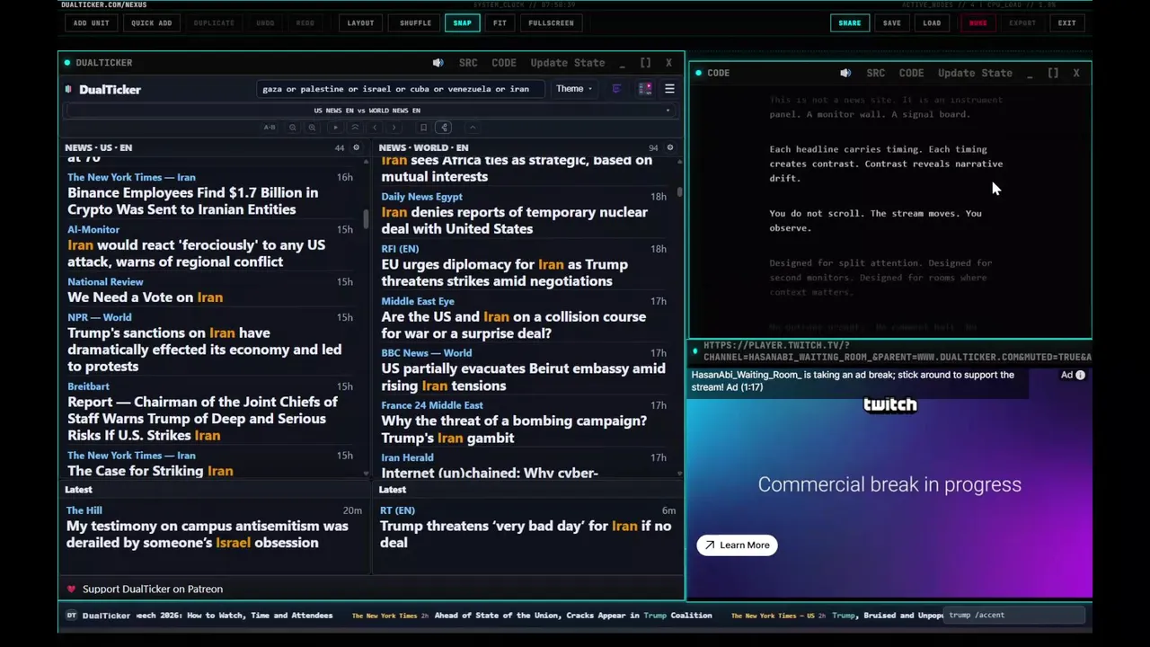This screenshot has height=647, width=1150.
Task: Click SRC in the DualTicker unit header
Action: [468, 63]
